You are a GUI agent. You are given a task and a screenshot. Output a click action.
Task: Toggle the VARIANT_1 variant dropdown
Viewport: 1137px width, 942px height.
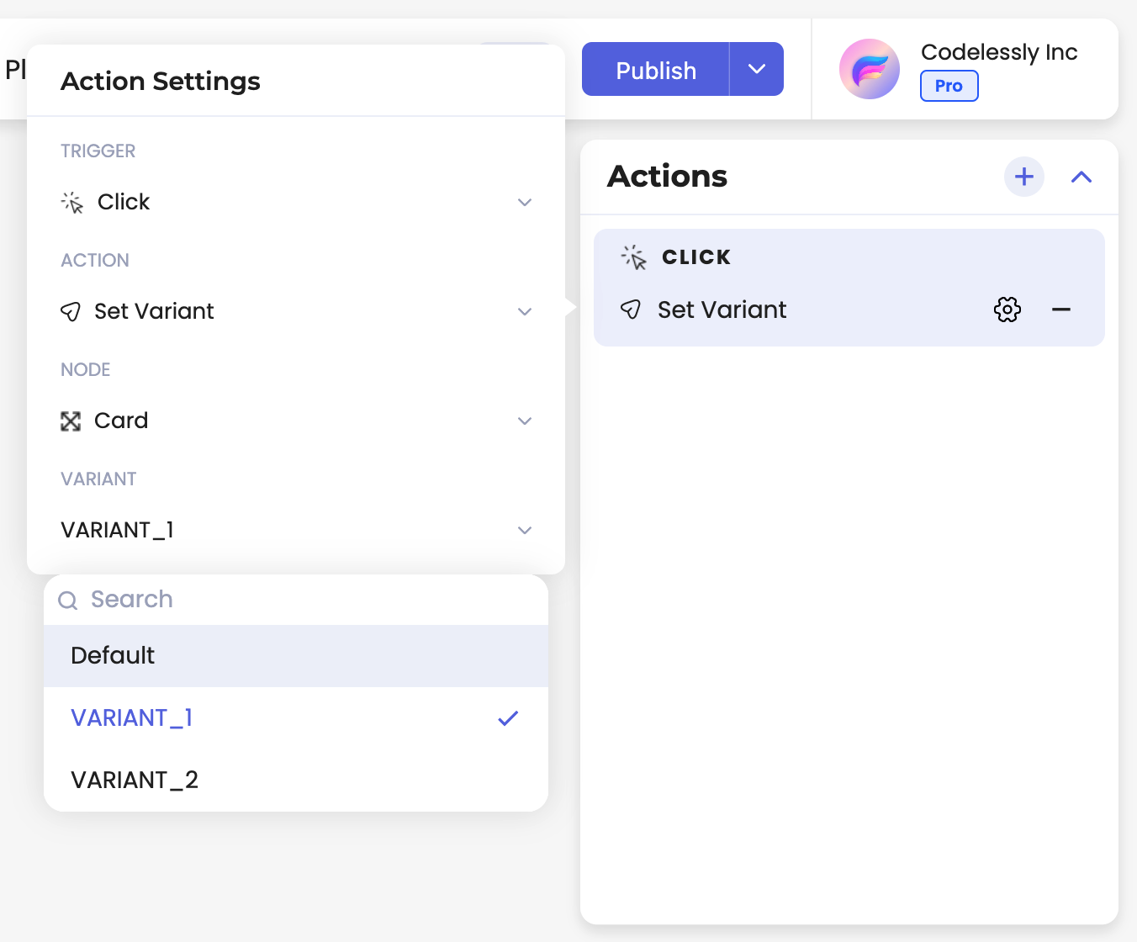tap(296, 530)
